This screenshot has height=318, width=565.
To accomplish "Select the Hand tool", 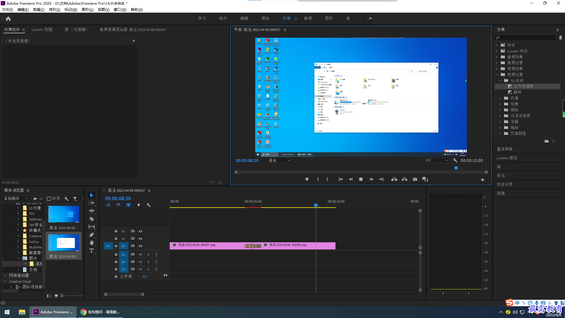I will pyautogui.click(x=92, y=243).
